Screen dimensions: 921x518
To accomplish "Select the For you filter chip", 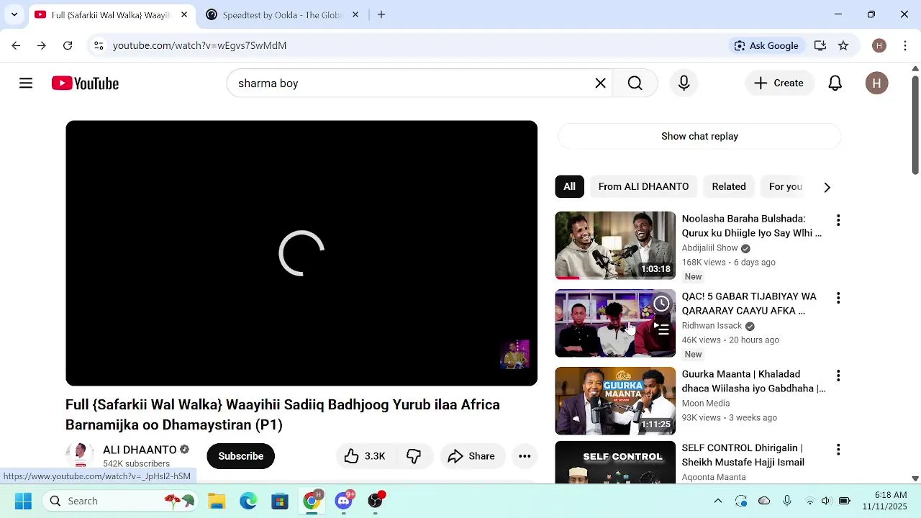I will coord(785,186).
